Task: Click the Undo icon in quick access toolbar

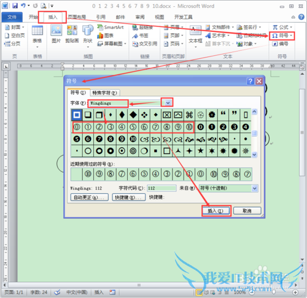Action: [23, 6]
